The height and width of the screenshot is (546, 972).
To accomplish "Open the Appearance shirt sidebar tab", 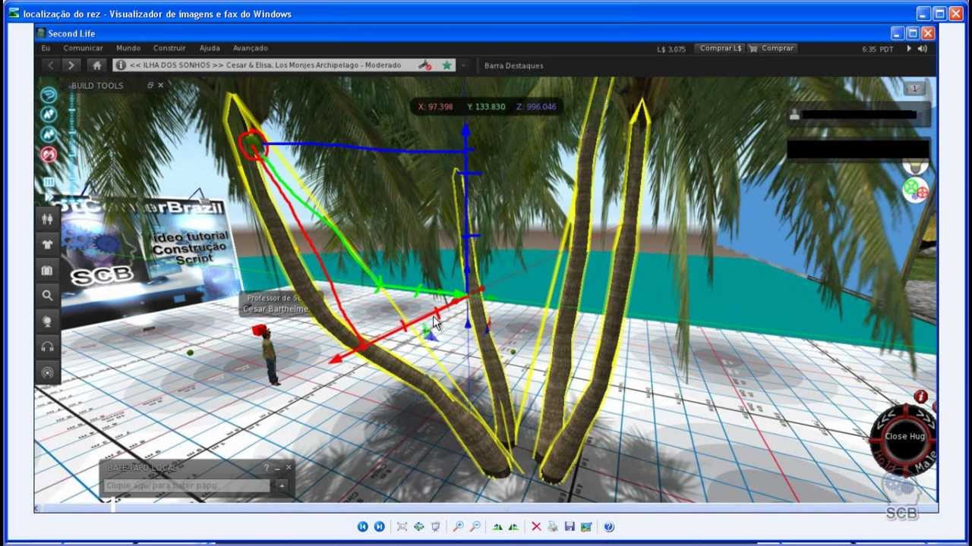I will pyautogui.click(x=48, y=245).
